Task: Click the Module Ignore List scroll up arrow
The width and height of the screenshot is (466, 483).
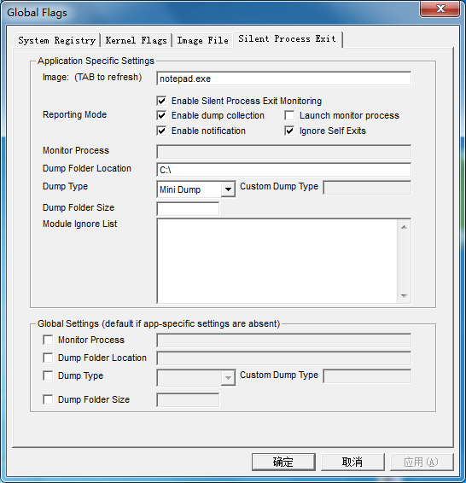Action: tap(404, 227)
